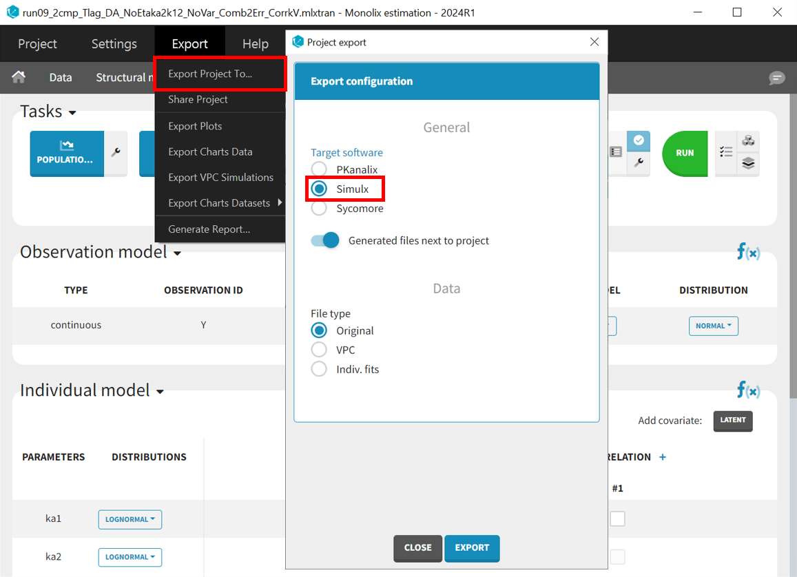The width and height of the screenshot is (797, 577).
Task: Open LOGNORMAL dropdown for ka1
Action: click(130, 519)
